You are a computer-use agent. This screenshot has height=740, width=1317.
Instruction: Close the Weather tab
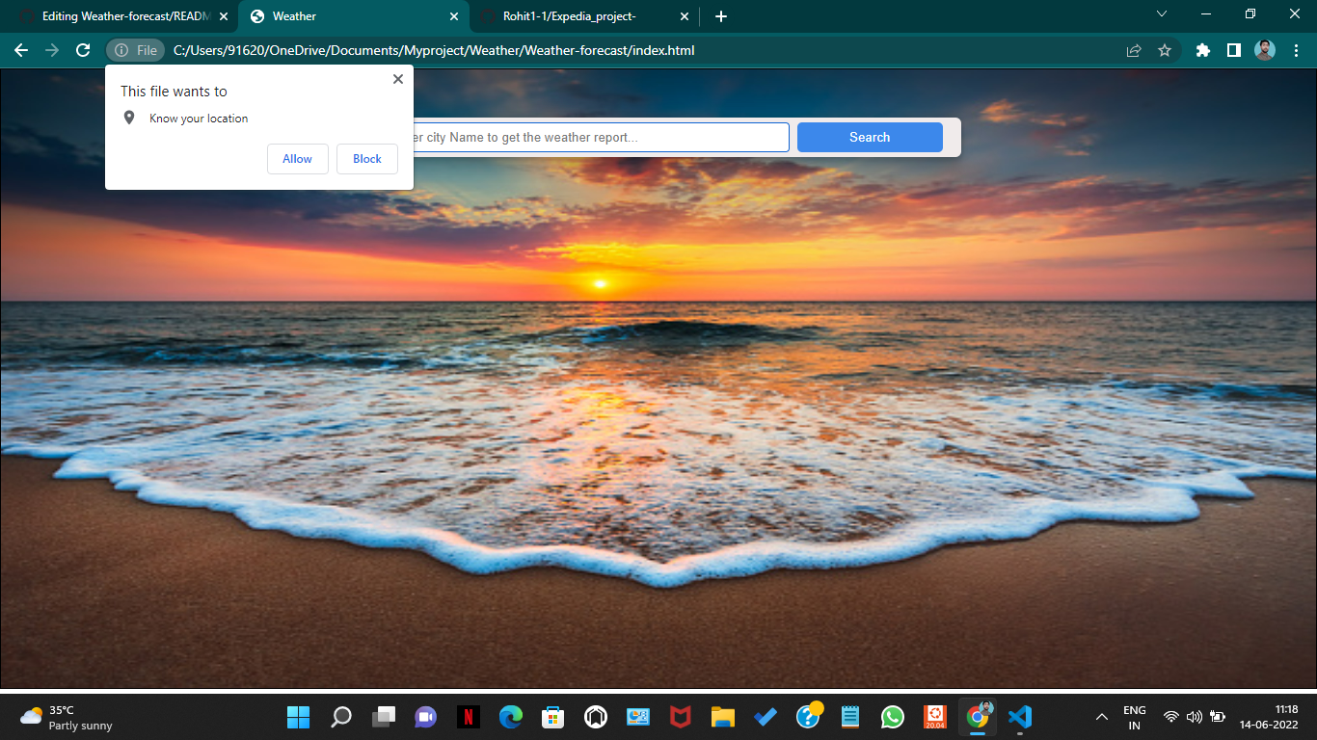pyautogui.click(x=454, y=16)
